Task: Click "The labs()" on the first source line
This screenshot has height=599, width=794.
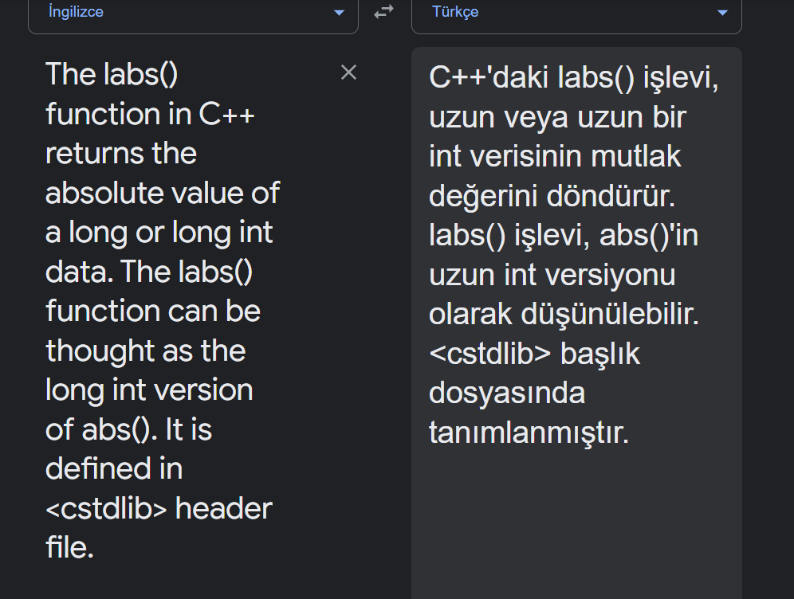Action: click(112, 74)
